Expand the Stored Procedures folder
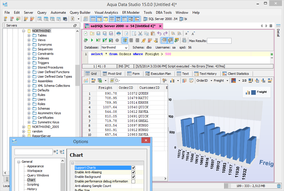The width and height of the screenshot is (284, 191). pyautogui.click(x=29, y=67)
